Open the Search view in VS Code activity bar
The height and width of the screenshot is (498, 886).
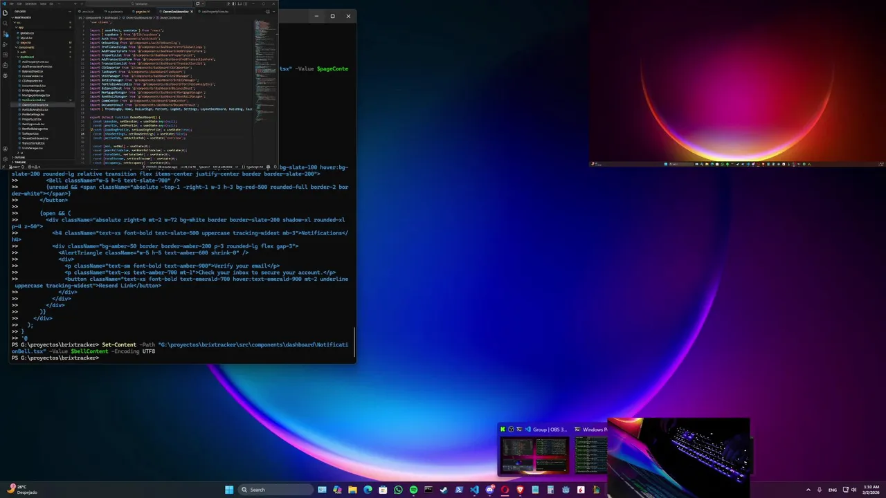pyautogui.click(x=5, y=23)
